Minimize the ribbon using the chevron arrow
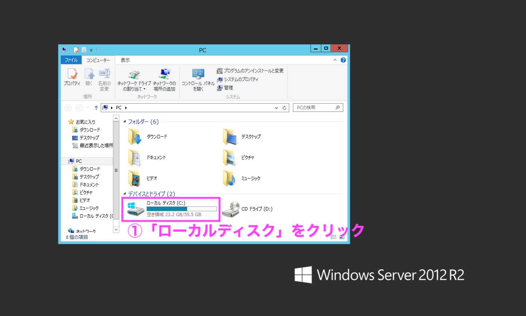 pyautogui.click(x=335, y=60)
